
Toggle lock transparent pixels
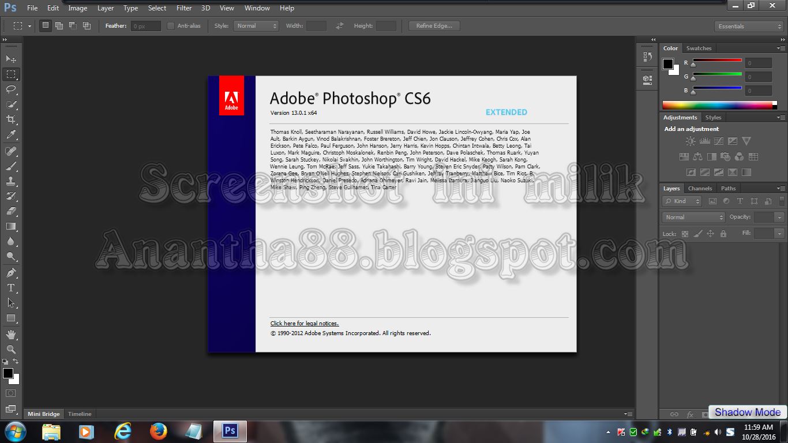tap(685, 234)
